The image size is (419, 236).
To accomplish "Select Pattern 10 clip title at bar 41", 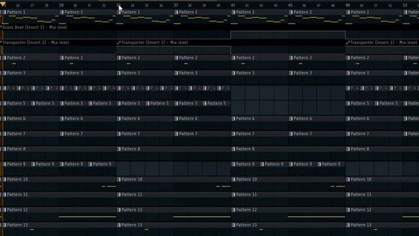I will 246,180.
